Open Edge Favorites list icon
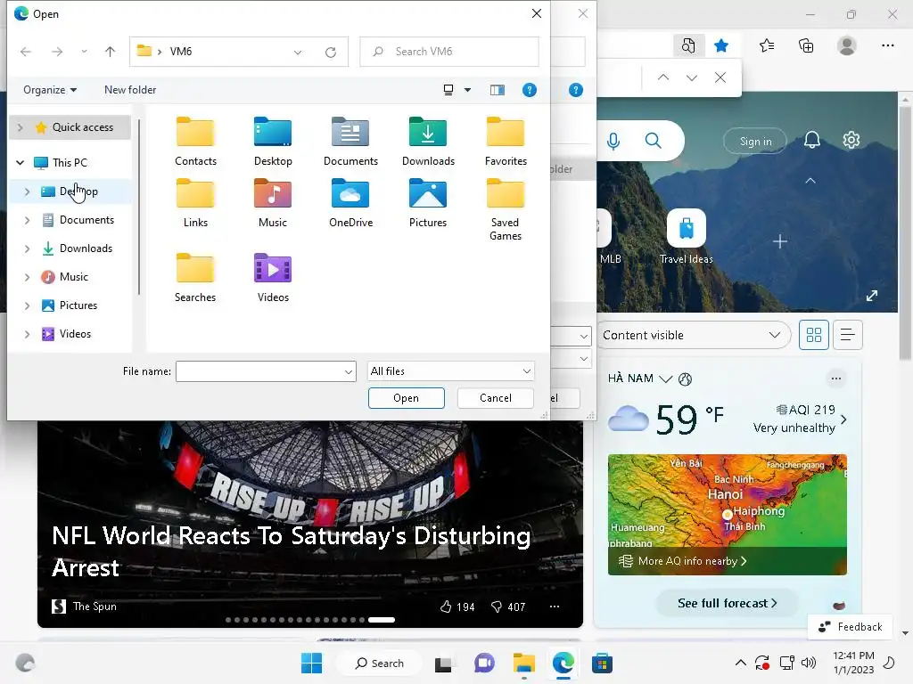Viewport: 913px width, 684px height. (x=767, y=45)
